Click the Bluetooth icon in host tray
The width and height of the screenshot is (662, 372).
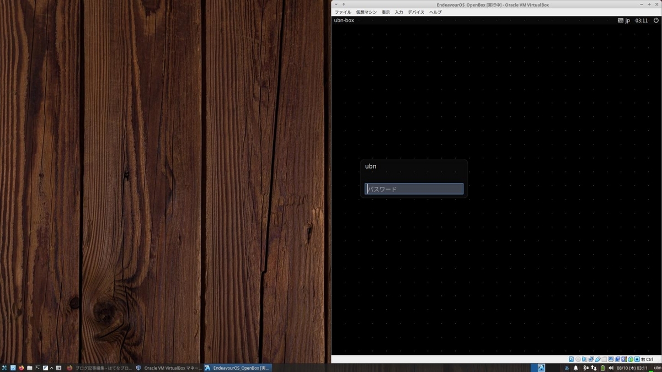pyautogui.click(x=585, y=368)
